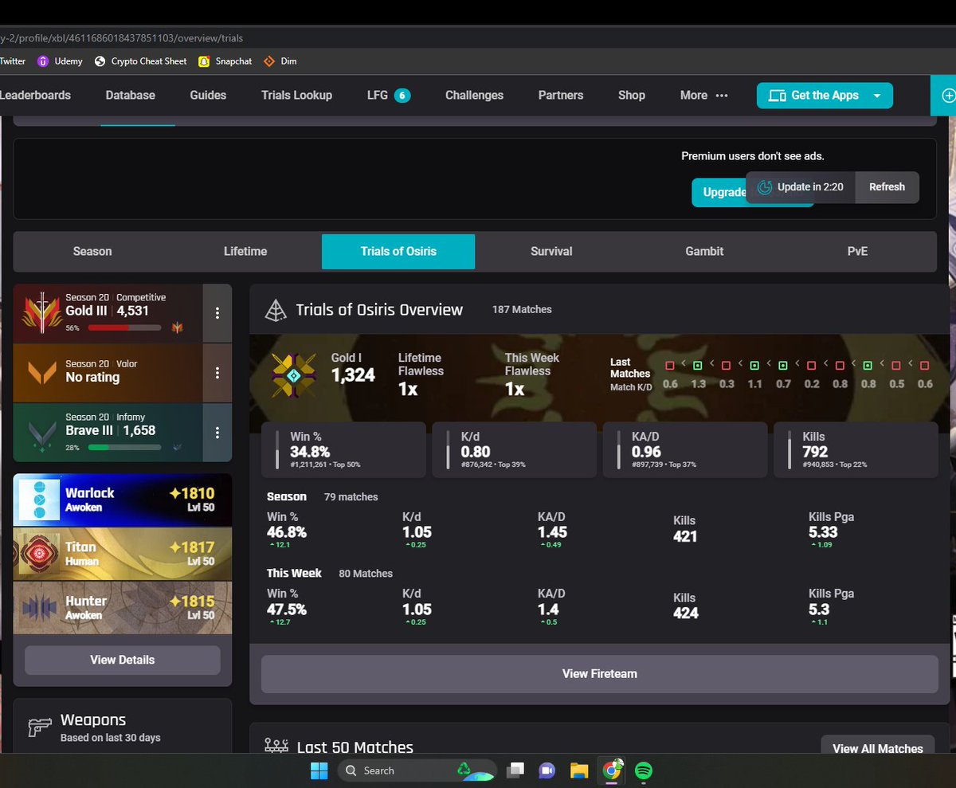Image resolution: width=956 pixels, height=788 pixels.
Task: Click the Trials of Osiris pyramid icon
Action: point(276,310)
